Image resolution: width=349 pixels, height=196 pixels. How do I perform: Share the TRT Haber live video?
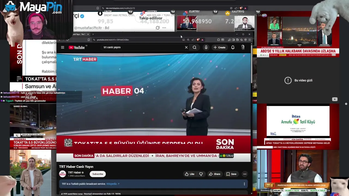[214, 174]
